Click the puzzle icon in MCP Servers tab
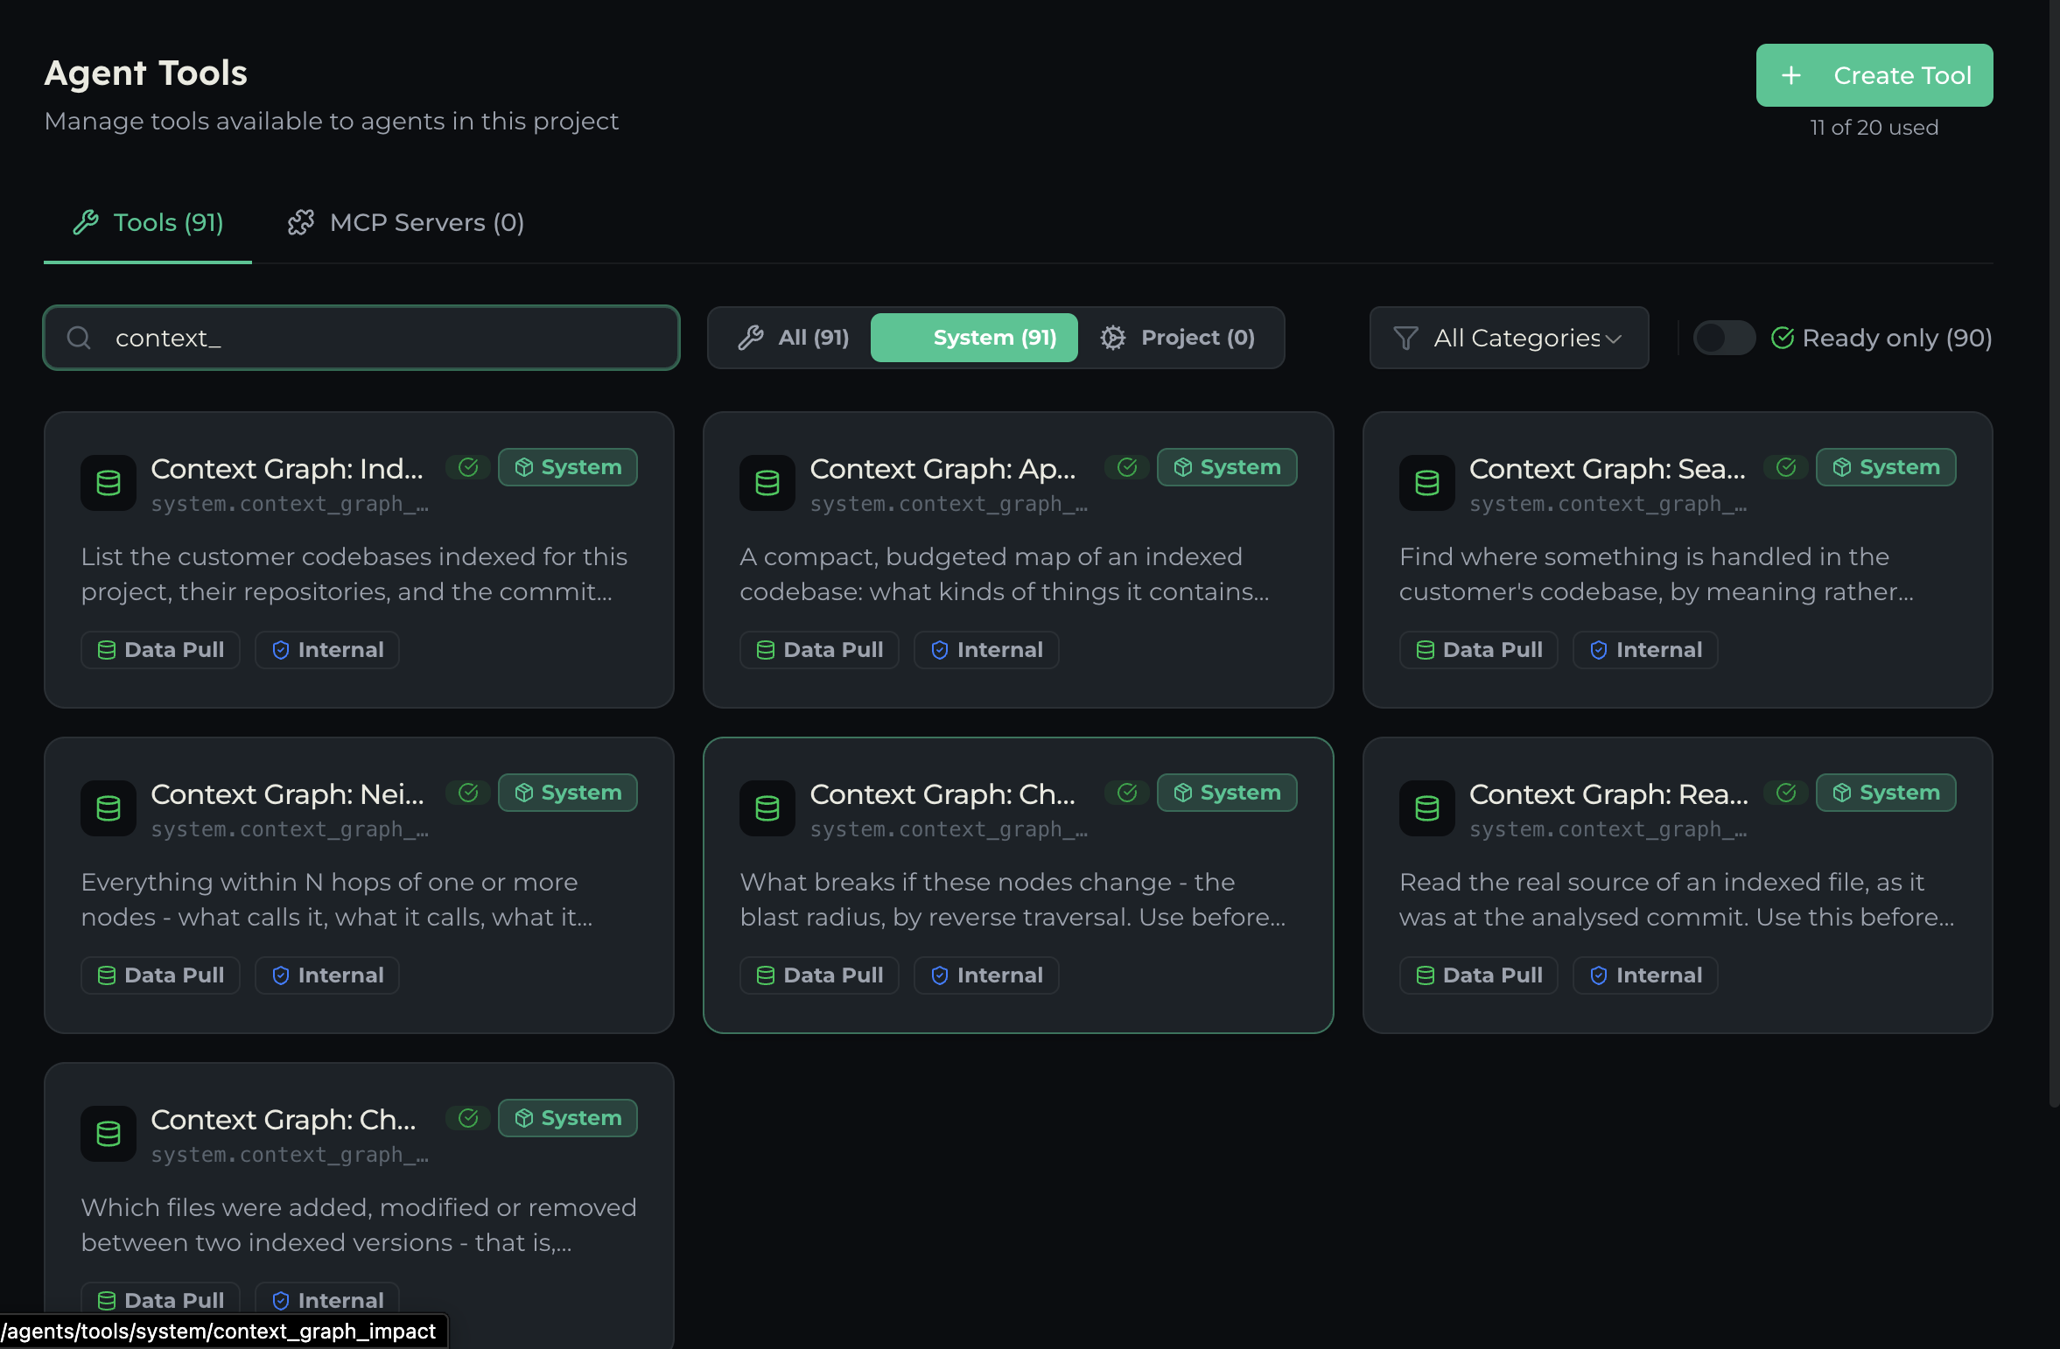The height and width of the screenshot is (1349, 2060). [301, 222]
